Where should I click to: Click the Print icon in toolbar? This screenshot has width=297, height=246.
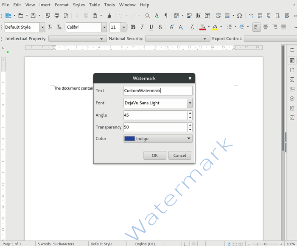pos(56,16)
